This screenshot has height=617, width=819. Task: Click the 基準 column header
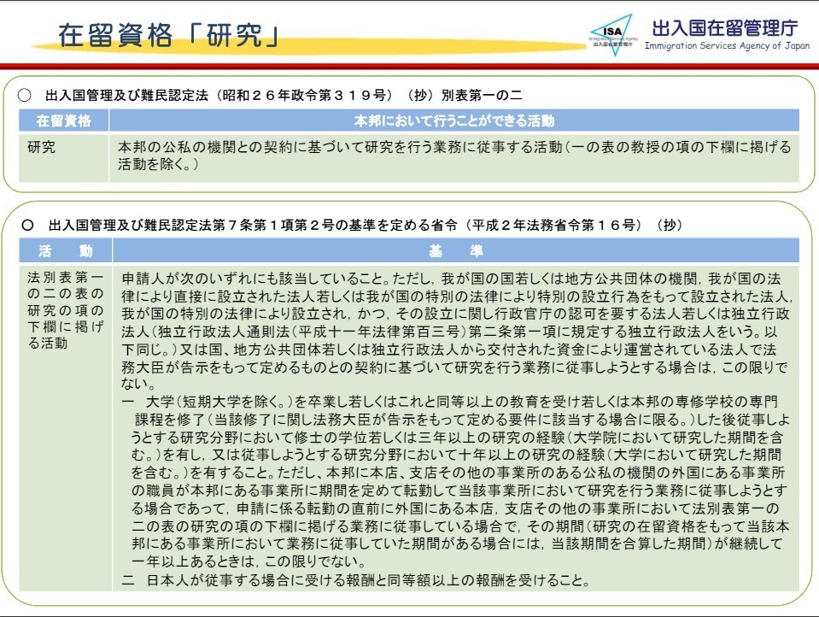[x=455, y=250]
